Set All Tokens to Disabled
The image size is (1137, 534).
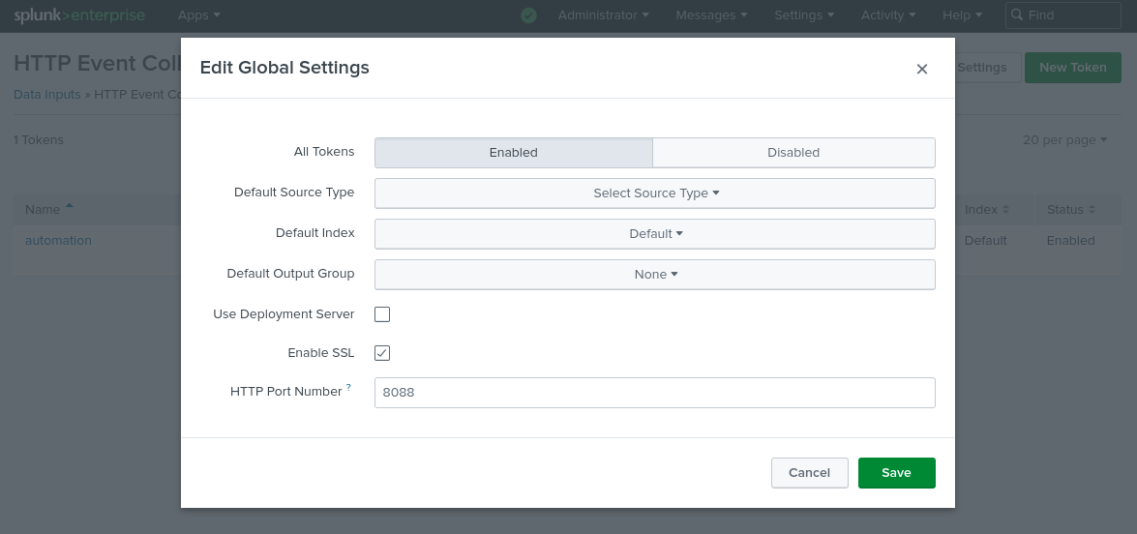click(793, 153)
